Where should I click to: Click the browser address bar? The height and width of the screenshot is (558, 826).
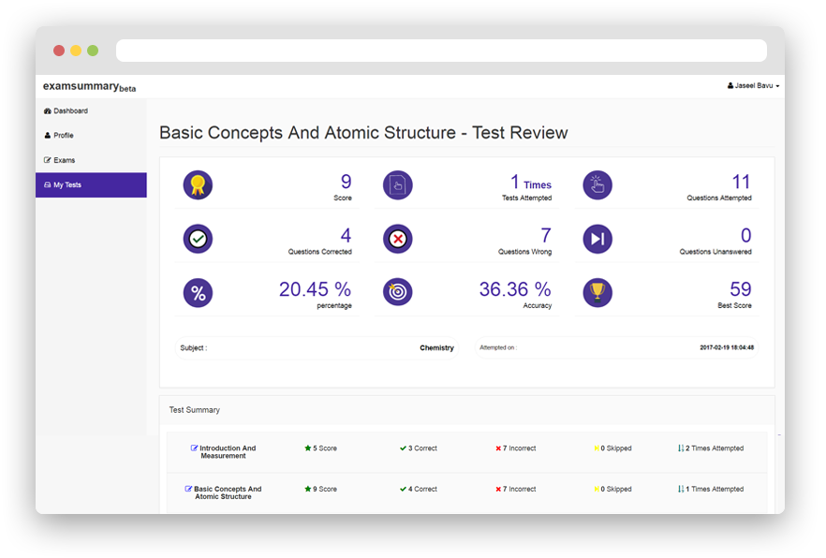[x=441, y=51]
